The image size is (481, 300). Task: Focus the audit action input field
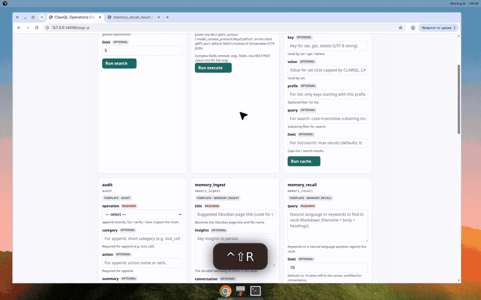pyautogui.click(x=142, y=262)
